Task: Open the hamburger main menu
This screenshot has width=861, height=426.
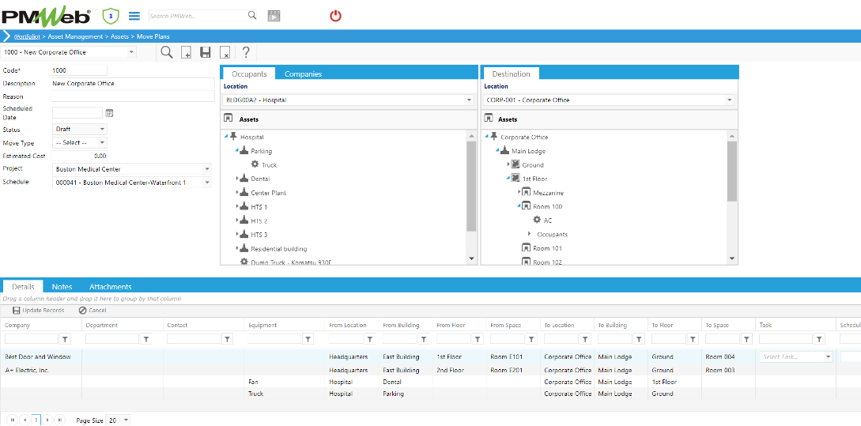Action: point(134,16)
